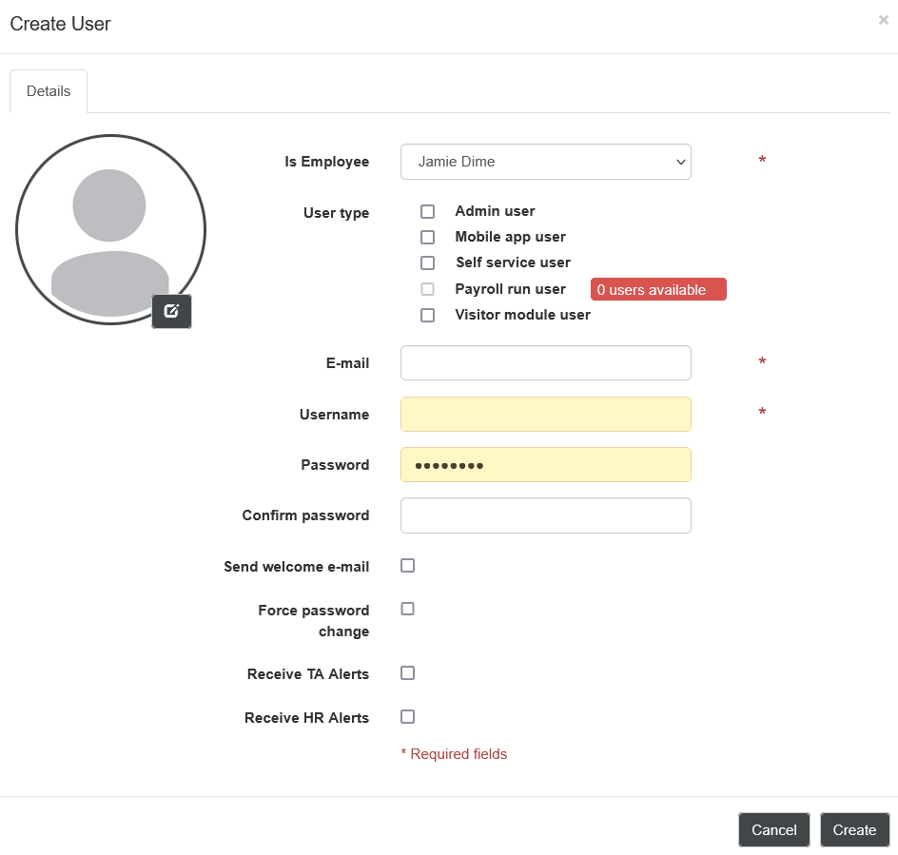Click the close X icon
Screen dimensions: 898x855
tap(884, 19)
